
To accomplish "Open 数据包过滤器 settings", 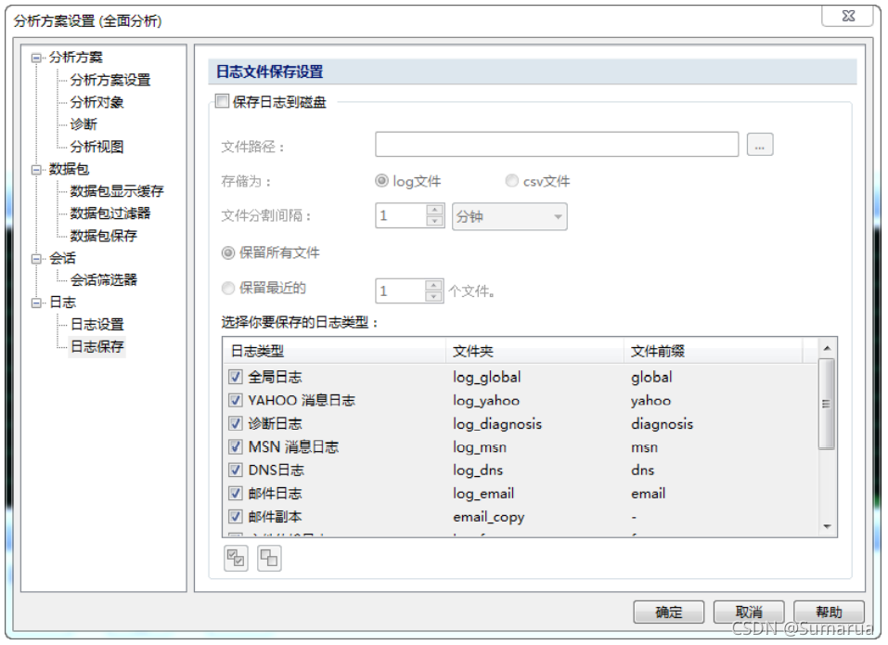I will coord(110,213).
